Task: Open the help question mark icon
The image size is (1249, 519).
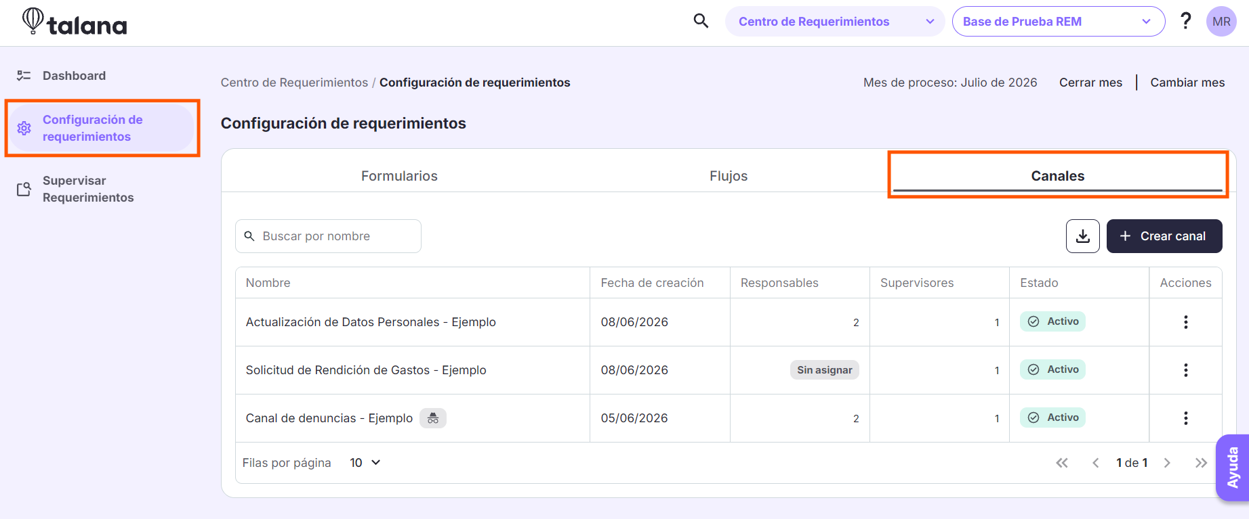Action: (x=1185, y=21)
